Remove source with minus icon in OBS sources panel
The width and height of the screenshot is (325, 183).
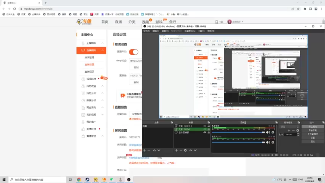coord(181,150)
